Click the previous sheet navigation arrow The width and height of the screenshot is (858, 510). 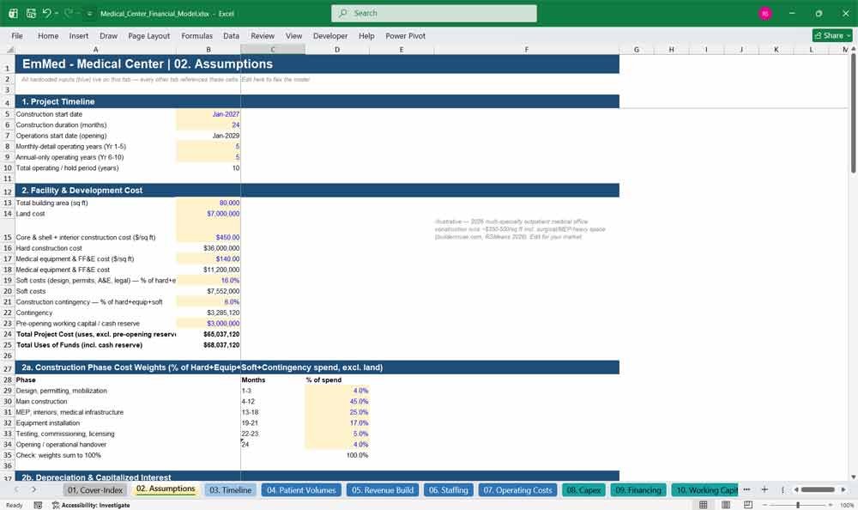[16, 489]
